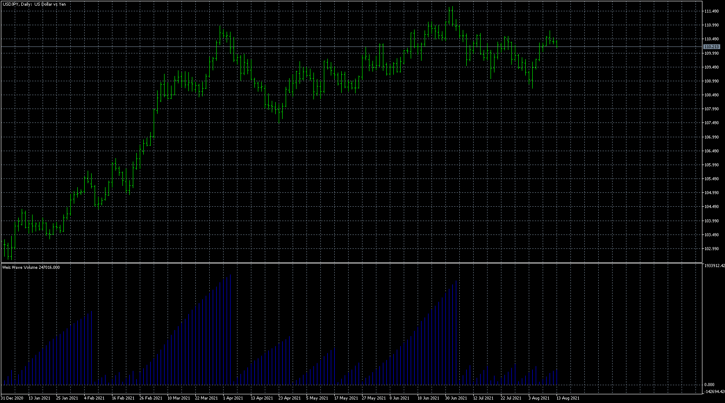
Task: Click the 110.990 price axis label
Action: [x=711, y=25]
